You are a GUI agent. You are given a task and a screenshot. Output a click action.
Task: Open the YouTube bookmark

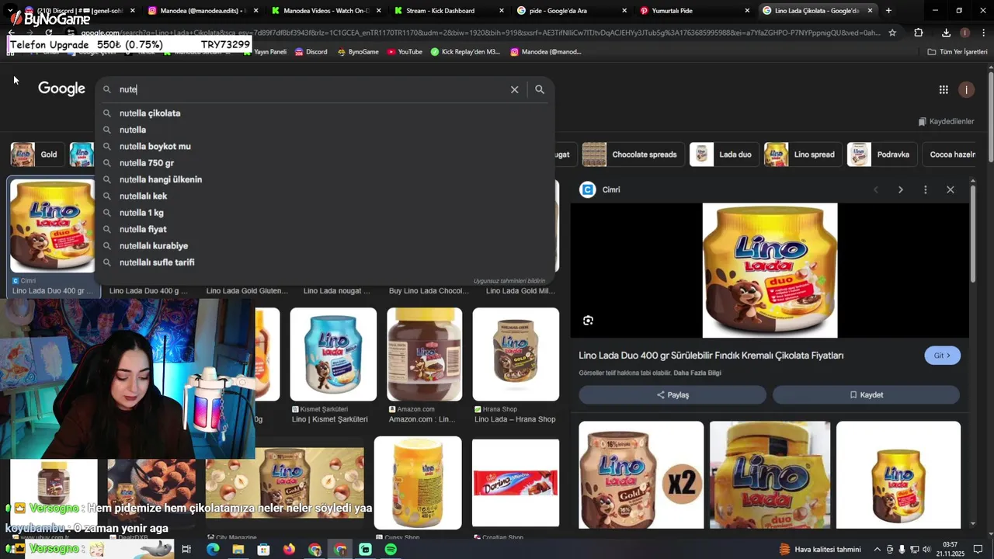[404, 52]
